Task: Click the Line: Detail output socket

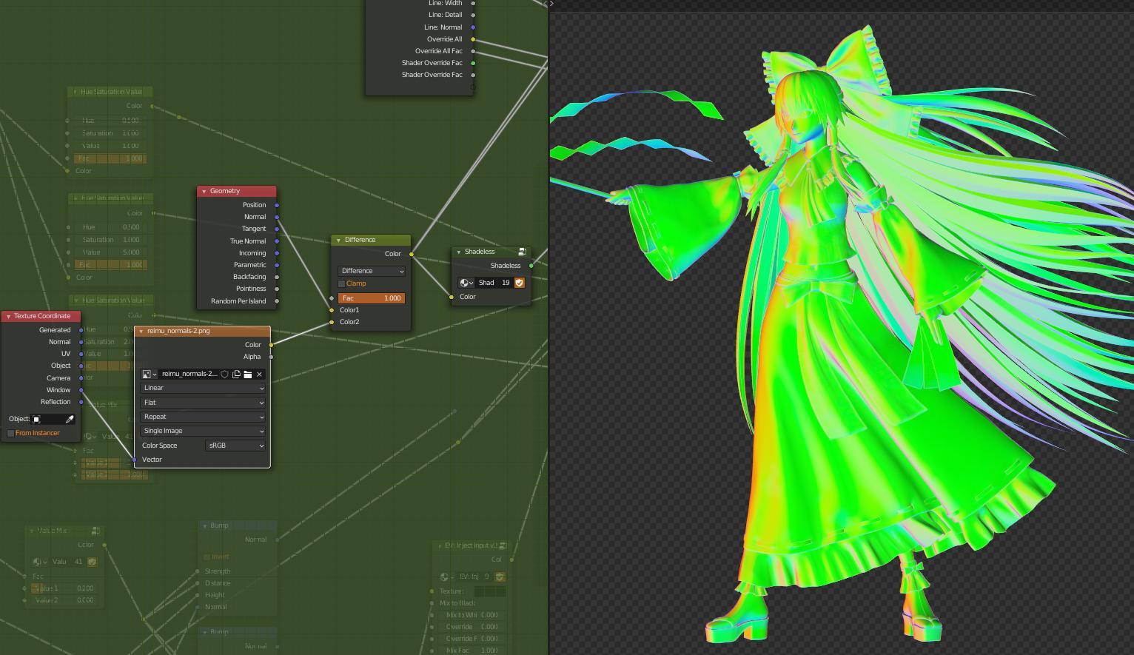Action: click(473, 15)
